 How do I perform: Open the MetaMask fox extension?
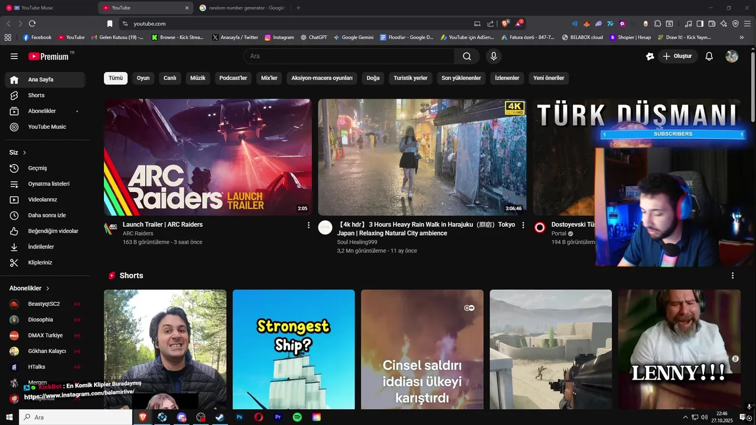(x=586, y=24)
